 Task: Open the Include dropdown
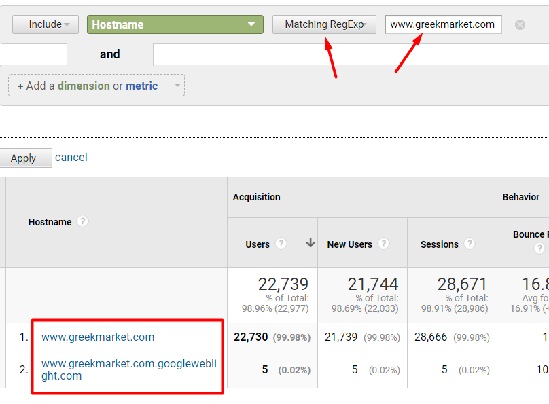[x=46, y=24]
